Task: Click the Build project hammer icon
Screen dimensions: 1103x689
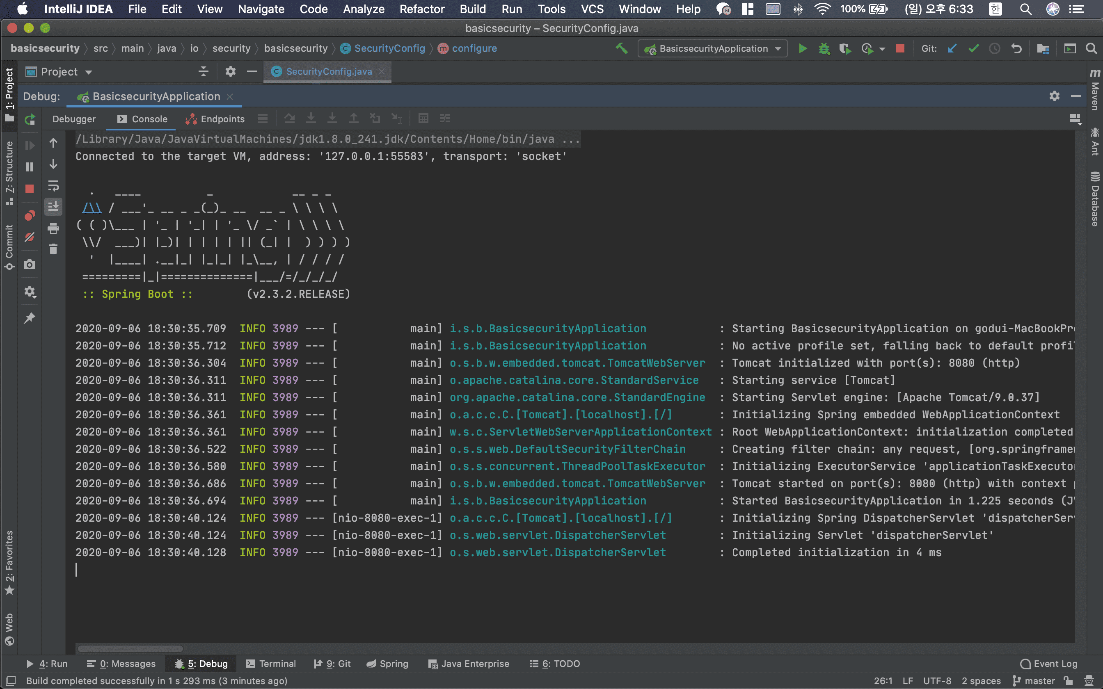Action: 622,48
